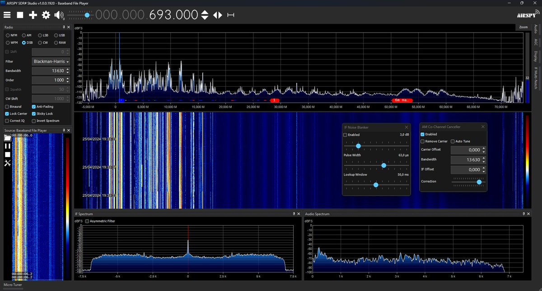Pause the baseband file player
Screen dimensions: 542x291
tap(7, 146)
